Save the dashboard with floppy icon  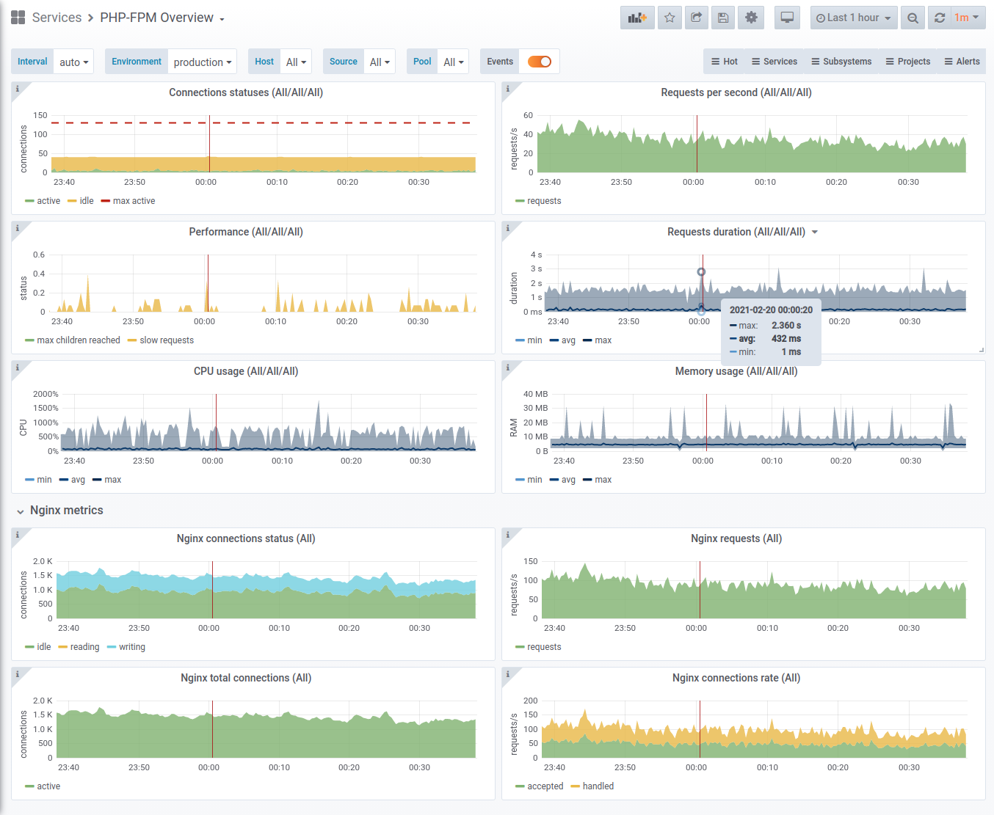click(723, 18)
